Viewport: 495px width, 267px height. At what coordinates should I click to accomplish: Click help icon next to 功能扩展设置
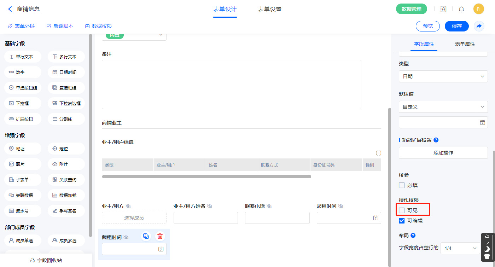[436, 140]
